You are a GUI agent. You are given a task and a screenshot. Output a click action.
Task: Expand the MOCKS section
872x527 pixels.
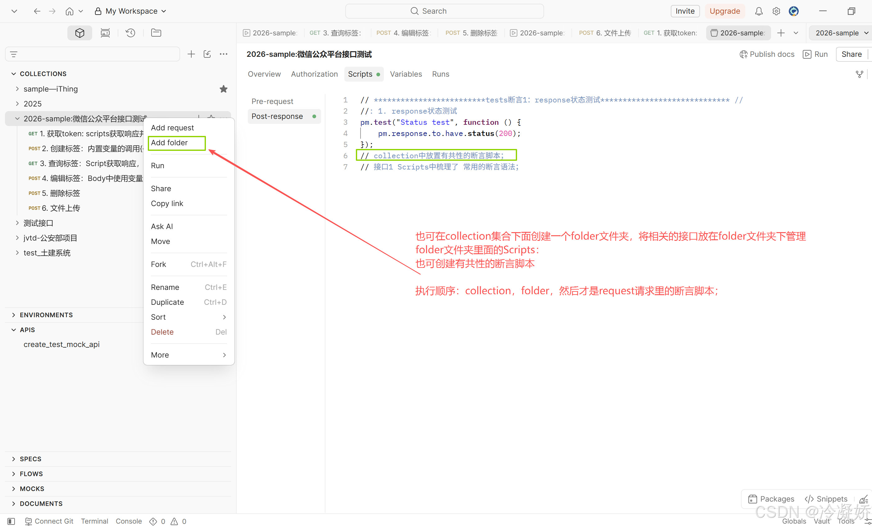(13, 489)
